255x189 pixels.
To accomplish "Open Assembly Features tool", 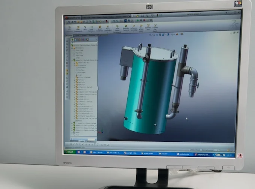I will coord(126,28).
